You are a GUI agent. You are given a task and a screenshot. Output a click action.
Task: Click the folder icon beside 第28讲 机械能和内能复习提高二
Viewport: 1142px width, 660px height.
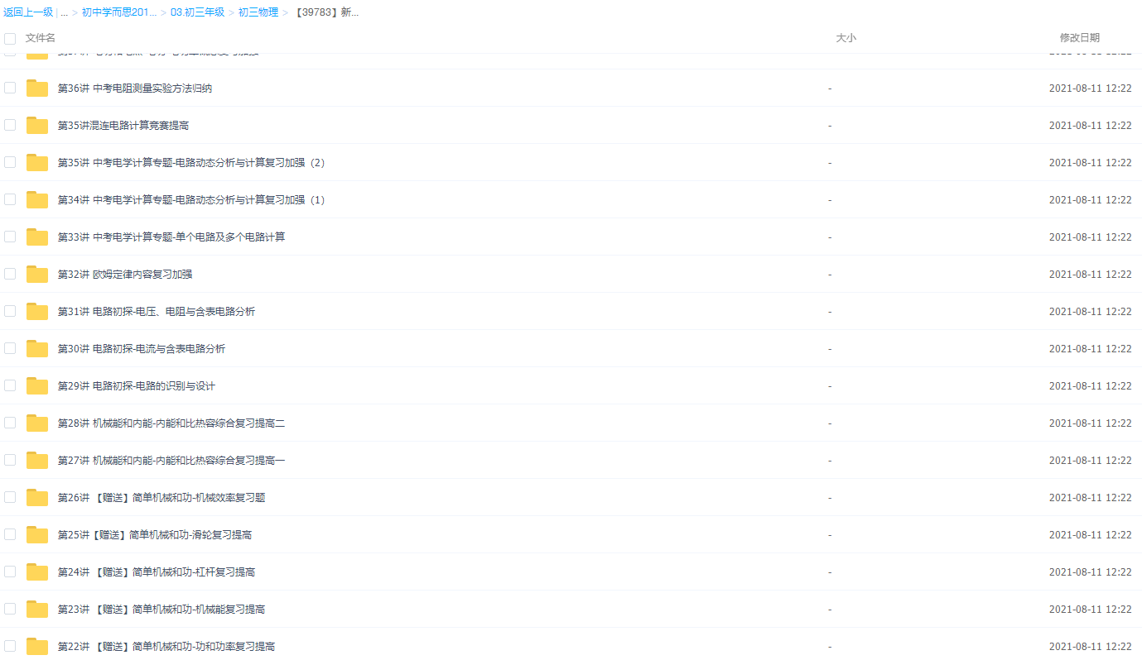[x=36, y=422]
